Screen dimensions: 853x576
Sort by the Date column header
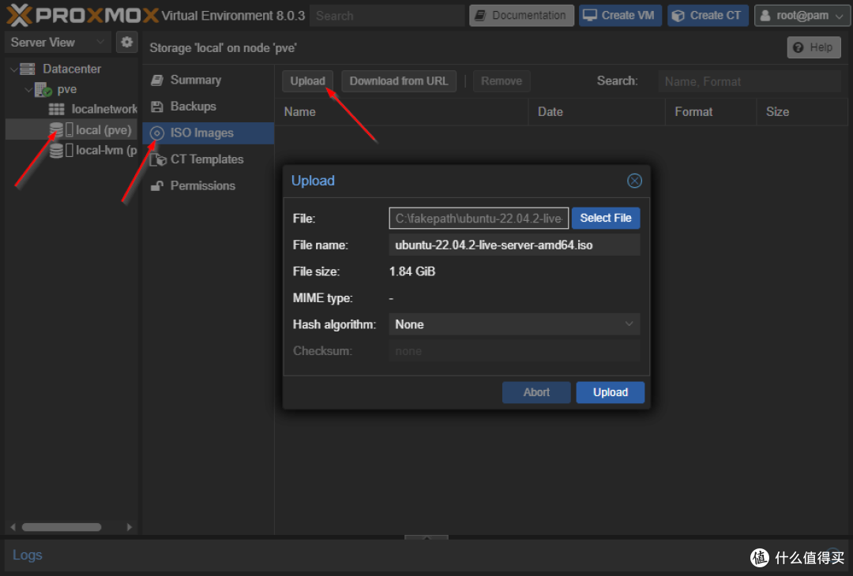597,112
